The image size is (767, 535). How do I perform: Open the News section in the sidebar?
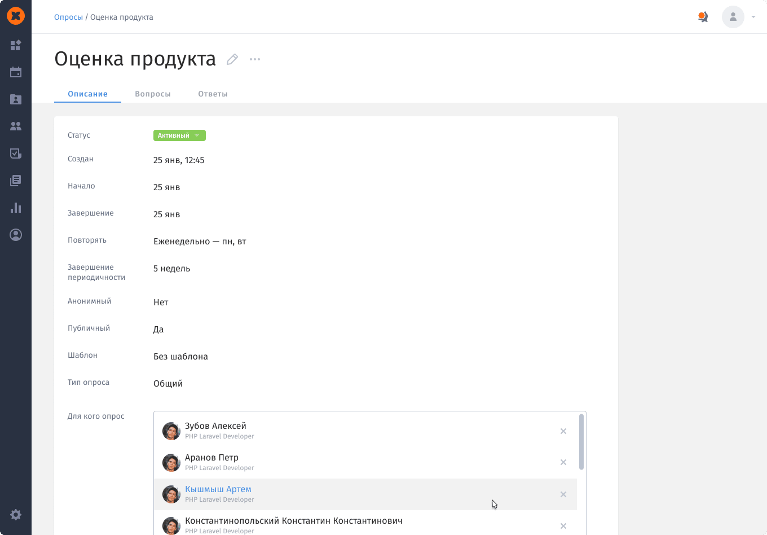point(16,181)
